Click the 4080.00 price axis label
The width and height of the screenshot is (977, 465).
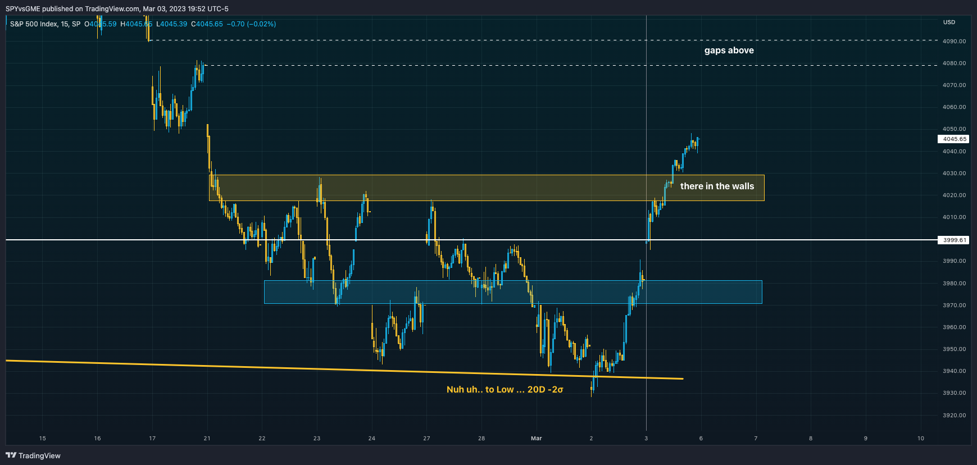pos(954,63)
